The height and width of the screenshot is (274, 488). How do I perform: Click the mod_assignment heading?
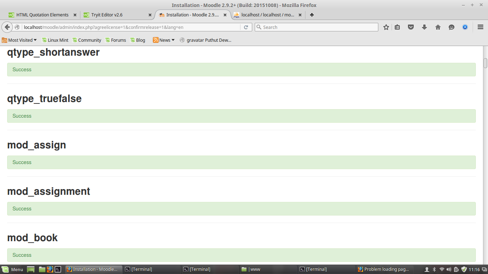click(x=49, y=192)
